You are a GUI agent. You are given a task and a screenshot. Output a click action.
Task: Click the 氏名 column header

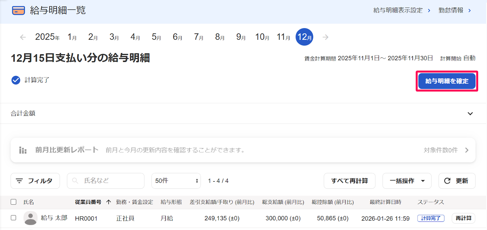[29, 202]
